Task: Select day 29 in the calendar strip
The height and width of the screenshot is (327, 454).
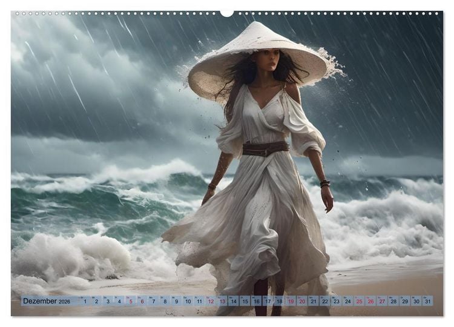Action: click(x=405, y=300)
